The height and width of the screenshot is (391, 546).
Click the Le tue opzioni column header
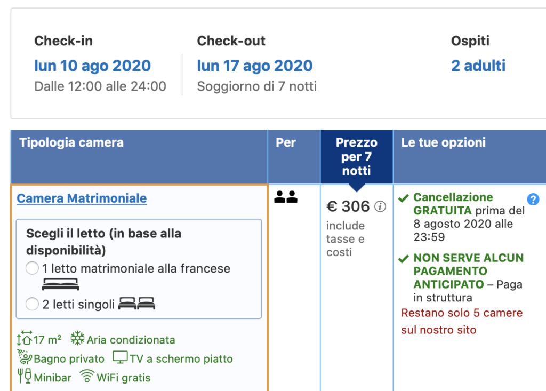pyautogui.click(x=443, y=142)
